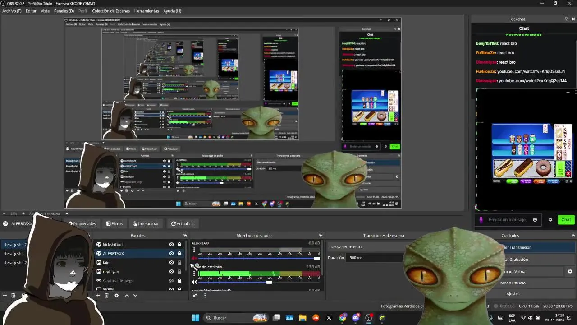Switch to OBS Studio taskbar icon
The height and width of the screenshot is (325, 577).
[x=369, y=318]
